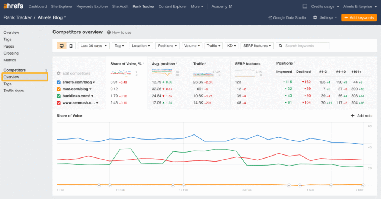
Task: Click the Ahrefs logo
Action: coord(14,6)
